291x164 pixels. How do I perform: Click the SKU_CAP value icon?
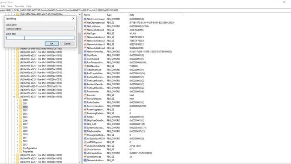(85, 124)
